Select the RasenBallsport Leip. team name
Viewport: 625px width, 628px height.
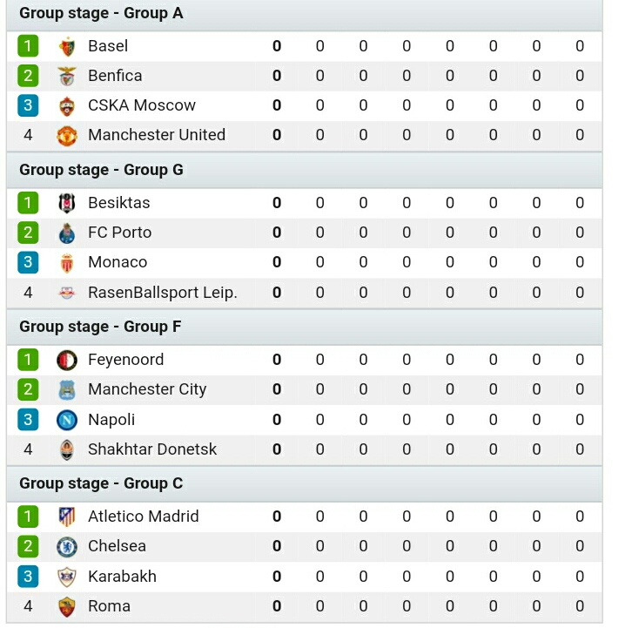[163, 293]
